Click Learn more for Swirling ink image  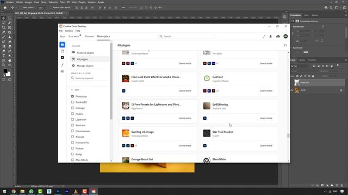pos(185,146)
